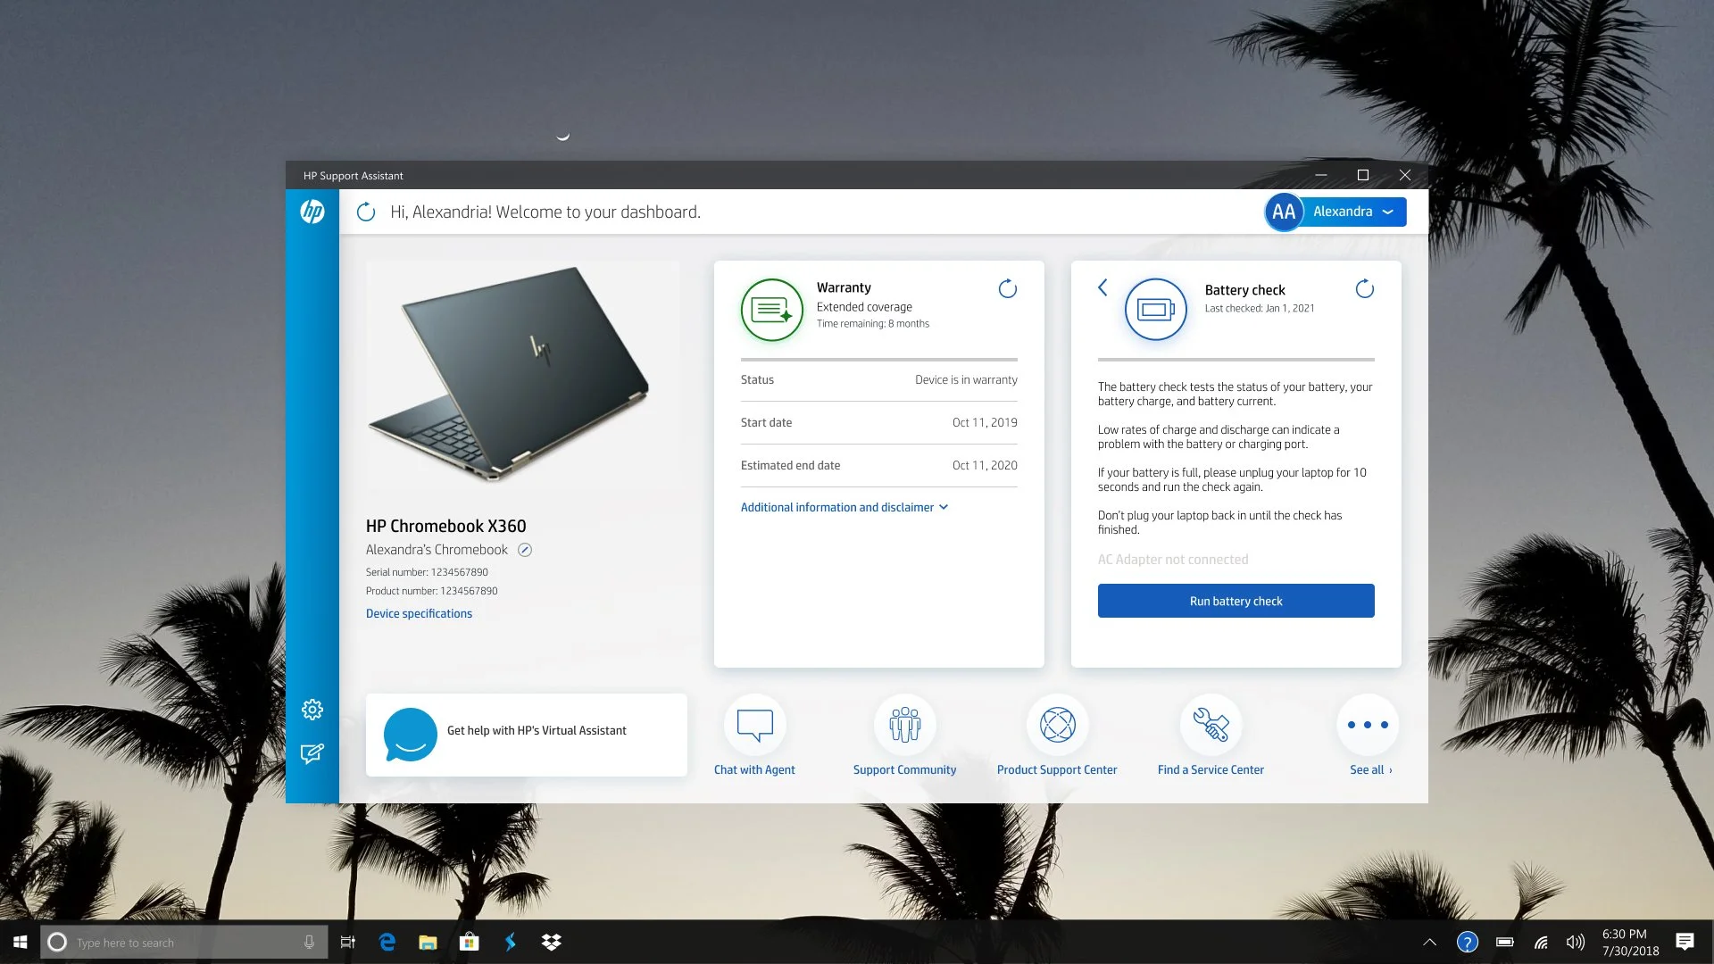The height and width of the screenshot is (964, 1714).
Task: Click 'Last checked: Jan 1, 2021' text
Action: [x=1260, y=308]
